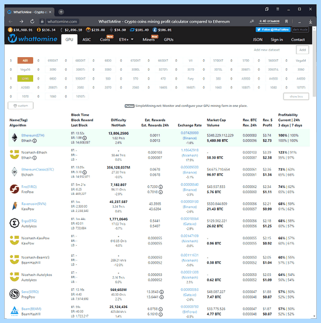
Task: Click Follow @WhatToMine Twitter button
Action: (x=273, y=30)
